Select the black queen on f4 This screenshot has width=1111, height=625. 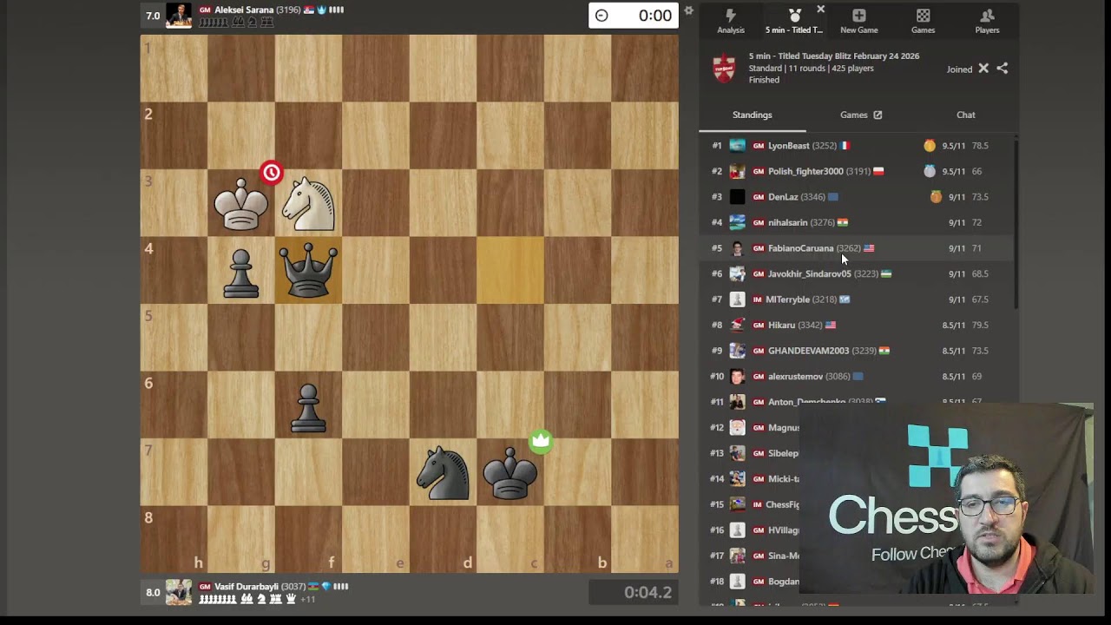(x=308, y=271)
